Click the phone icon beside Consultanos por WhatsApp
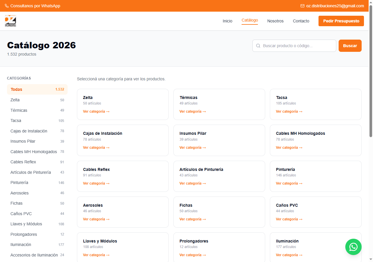Viewport: 373px width, 262px height. (x=7, y=6)
